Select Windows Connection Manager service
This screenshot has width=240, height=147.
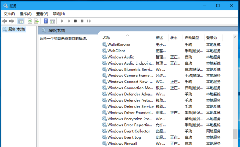pyautogui.click(x=130, y=88)
